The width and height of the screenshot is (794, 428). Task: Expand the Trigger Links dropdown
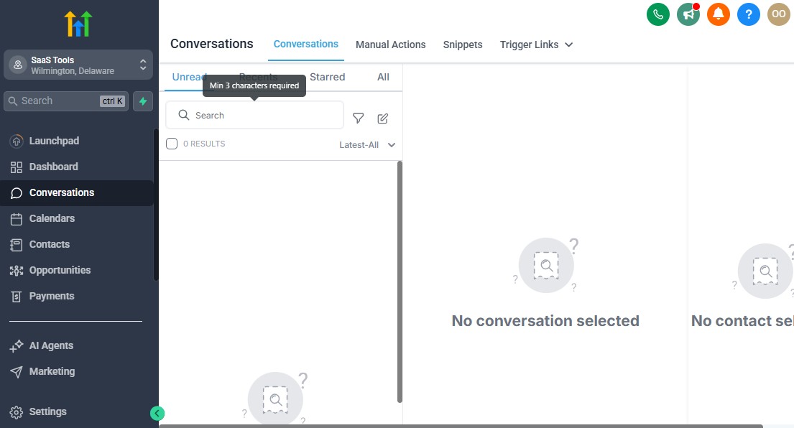[x=536, y=45]
